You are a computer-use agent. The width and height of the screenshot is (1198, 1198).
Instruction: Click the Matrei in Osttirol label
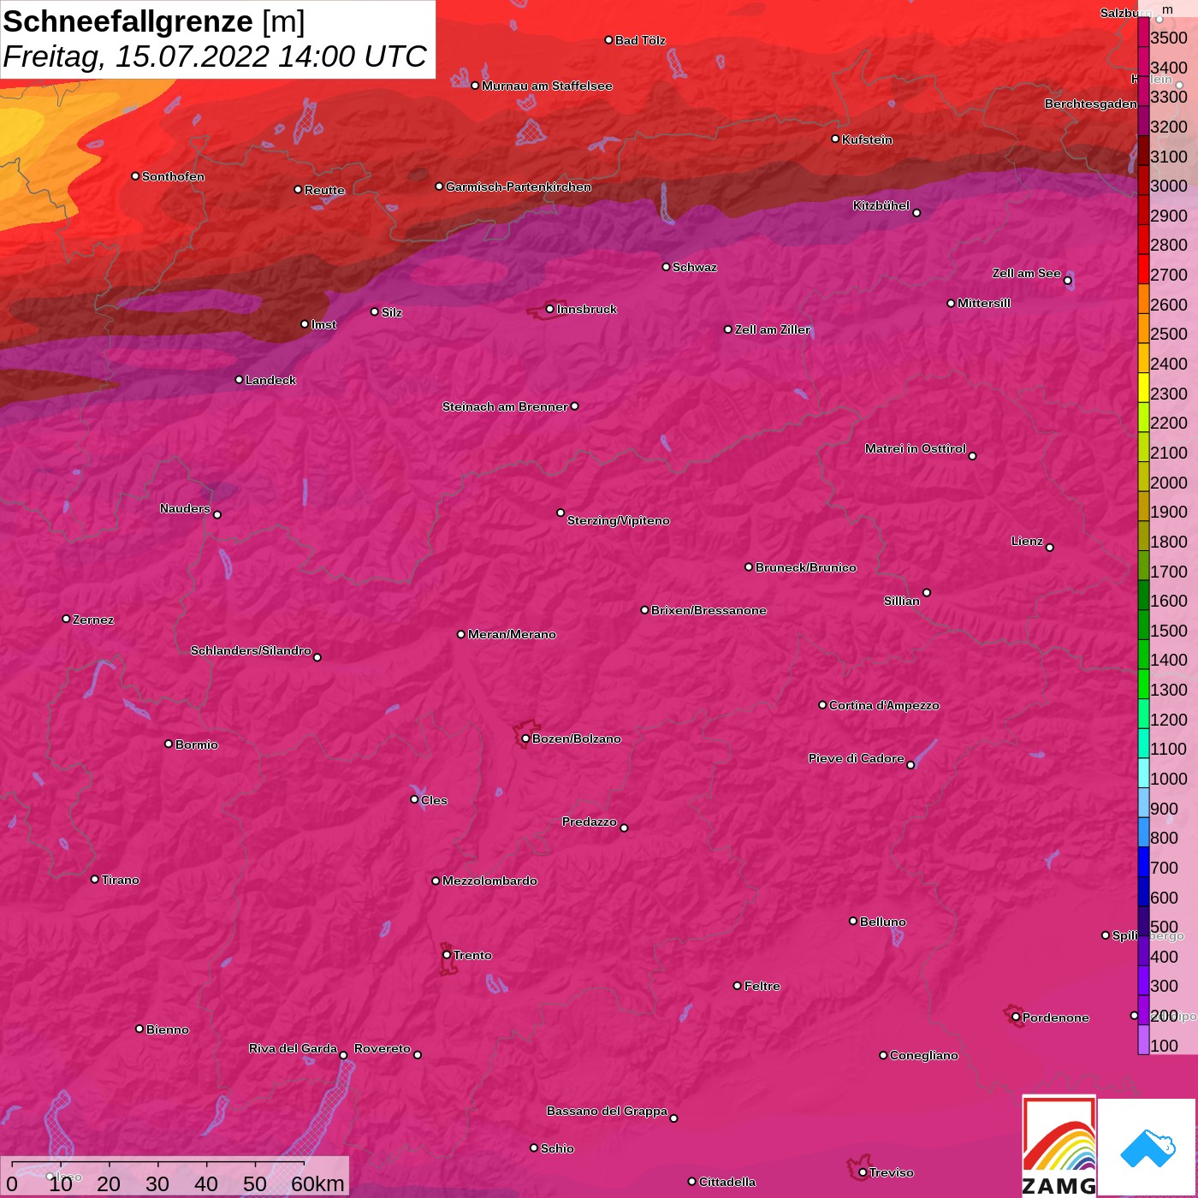(916, 448)
